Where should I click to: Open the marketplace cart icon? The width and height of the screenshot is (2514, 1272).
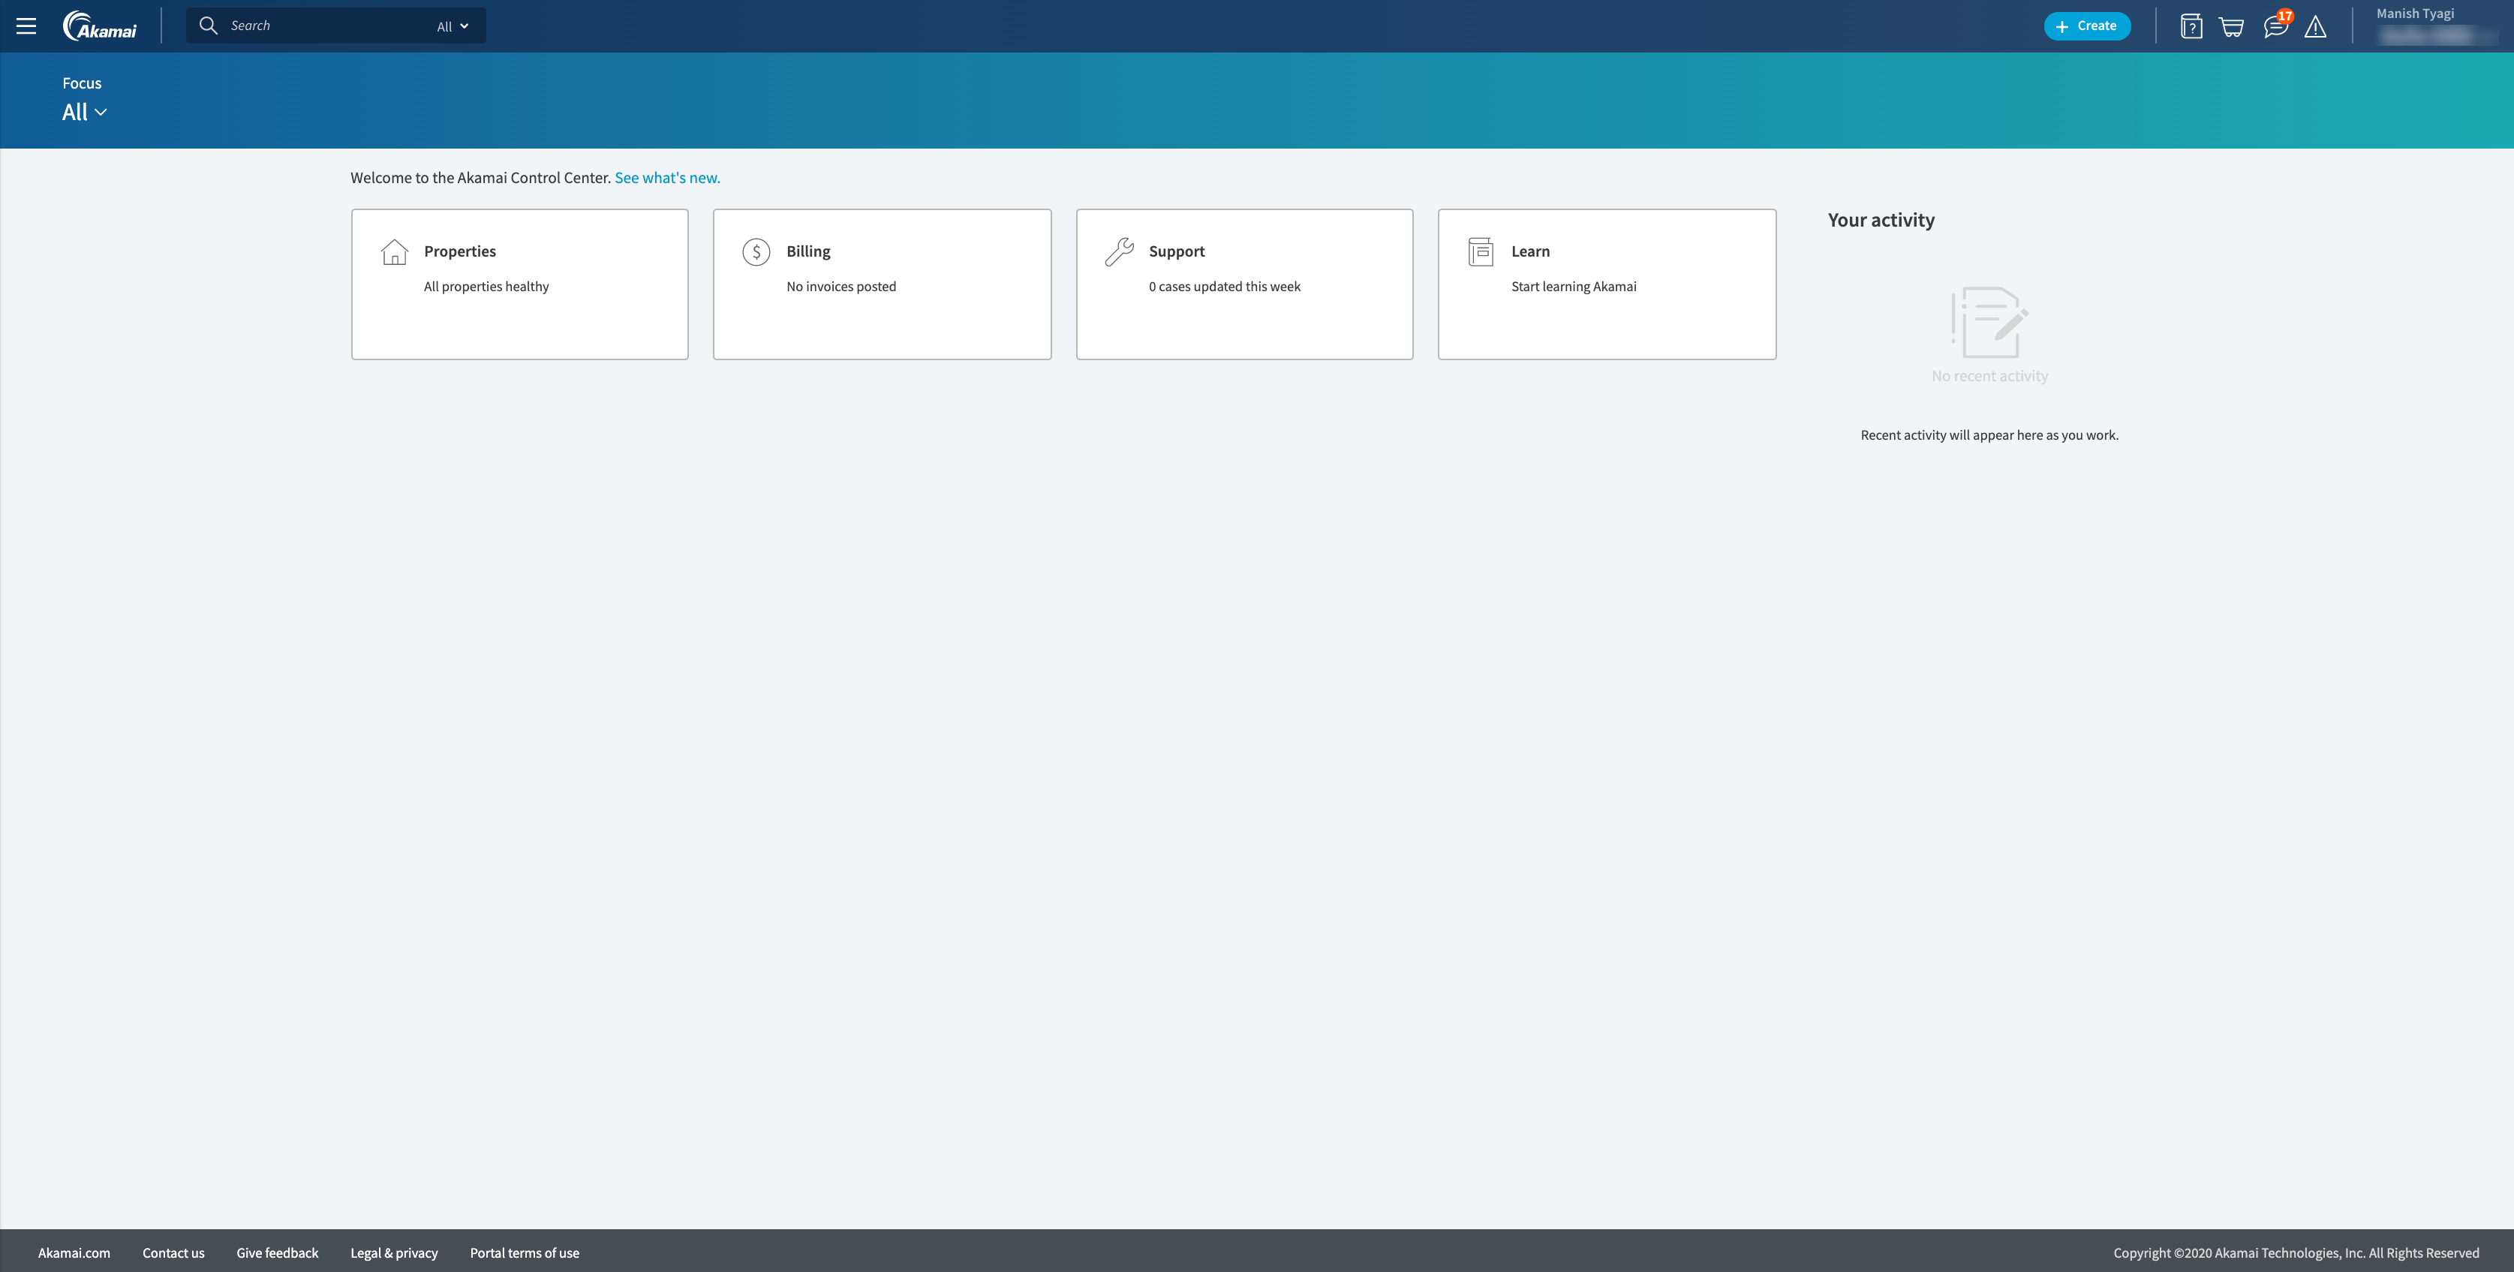pyautogui.click(x=2231, y=26)
